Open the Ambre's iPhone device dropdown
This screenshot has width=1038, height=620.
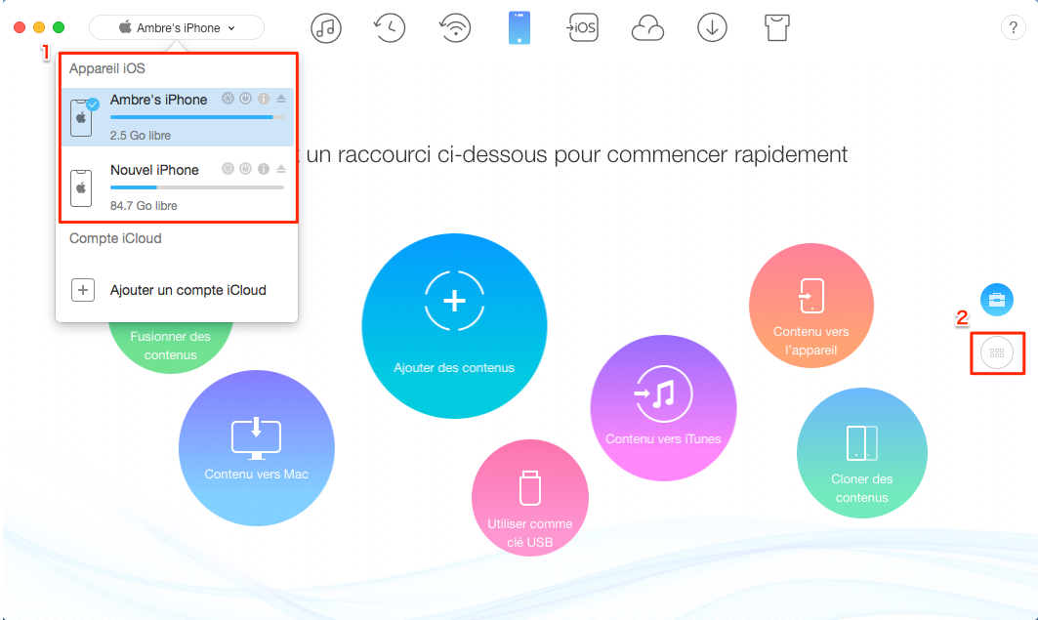[x=177, y=27]
